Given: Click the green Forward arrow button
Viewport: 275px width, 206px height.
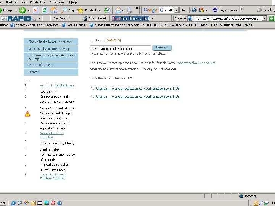Looking at the screenshot, I should [x=22, y=10].
